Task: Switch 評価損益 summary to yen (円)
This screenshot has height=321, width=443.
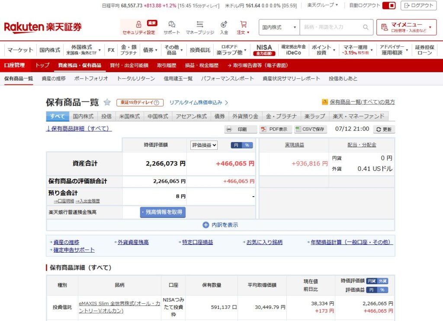Action: point(236,145)
